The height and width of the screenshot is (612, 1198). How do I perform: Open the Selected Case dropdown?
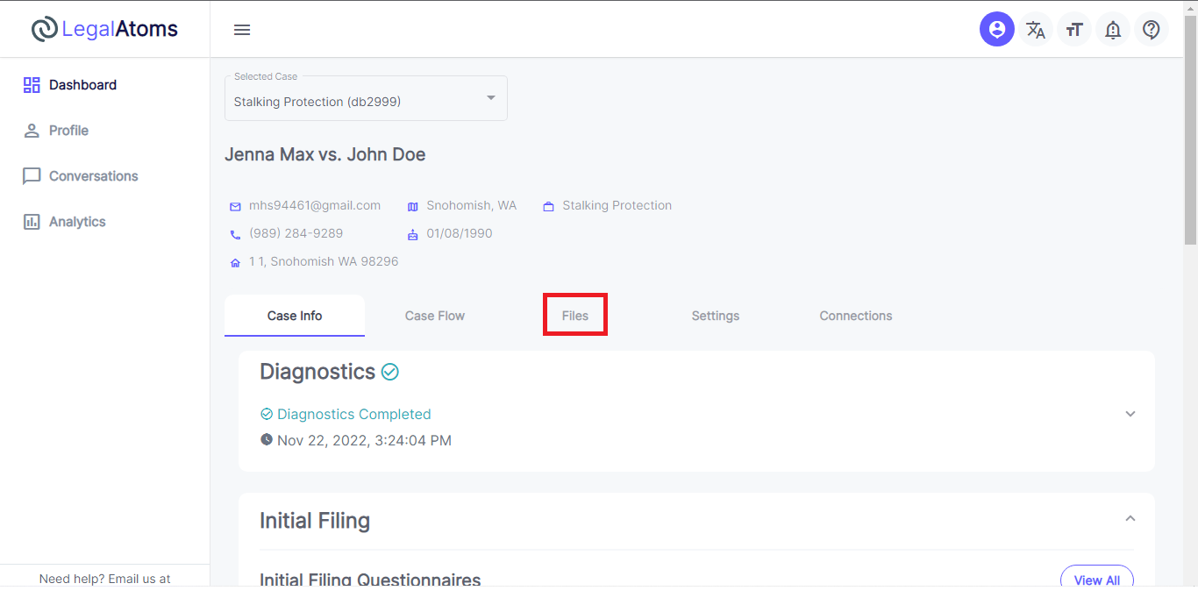coord(366,98)
